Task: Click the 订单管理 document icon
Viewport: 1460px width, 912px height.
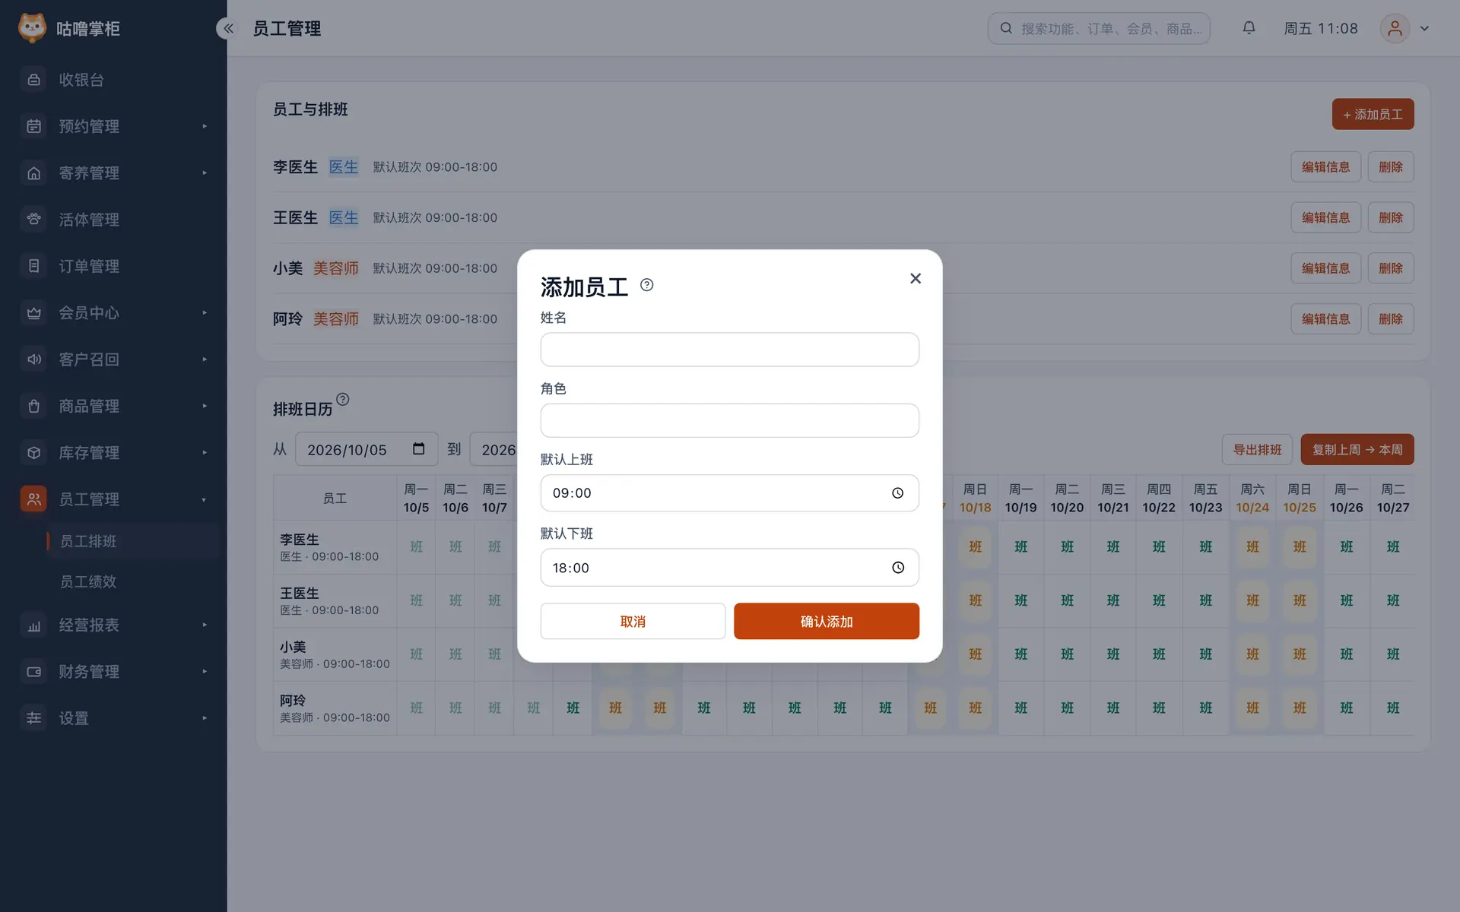Action: (x=33, y=266)
